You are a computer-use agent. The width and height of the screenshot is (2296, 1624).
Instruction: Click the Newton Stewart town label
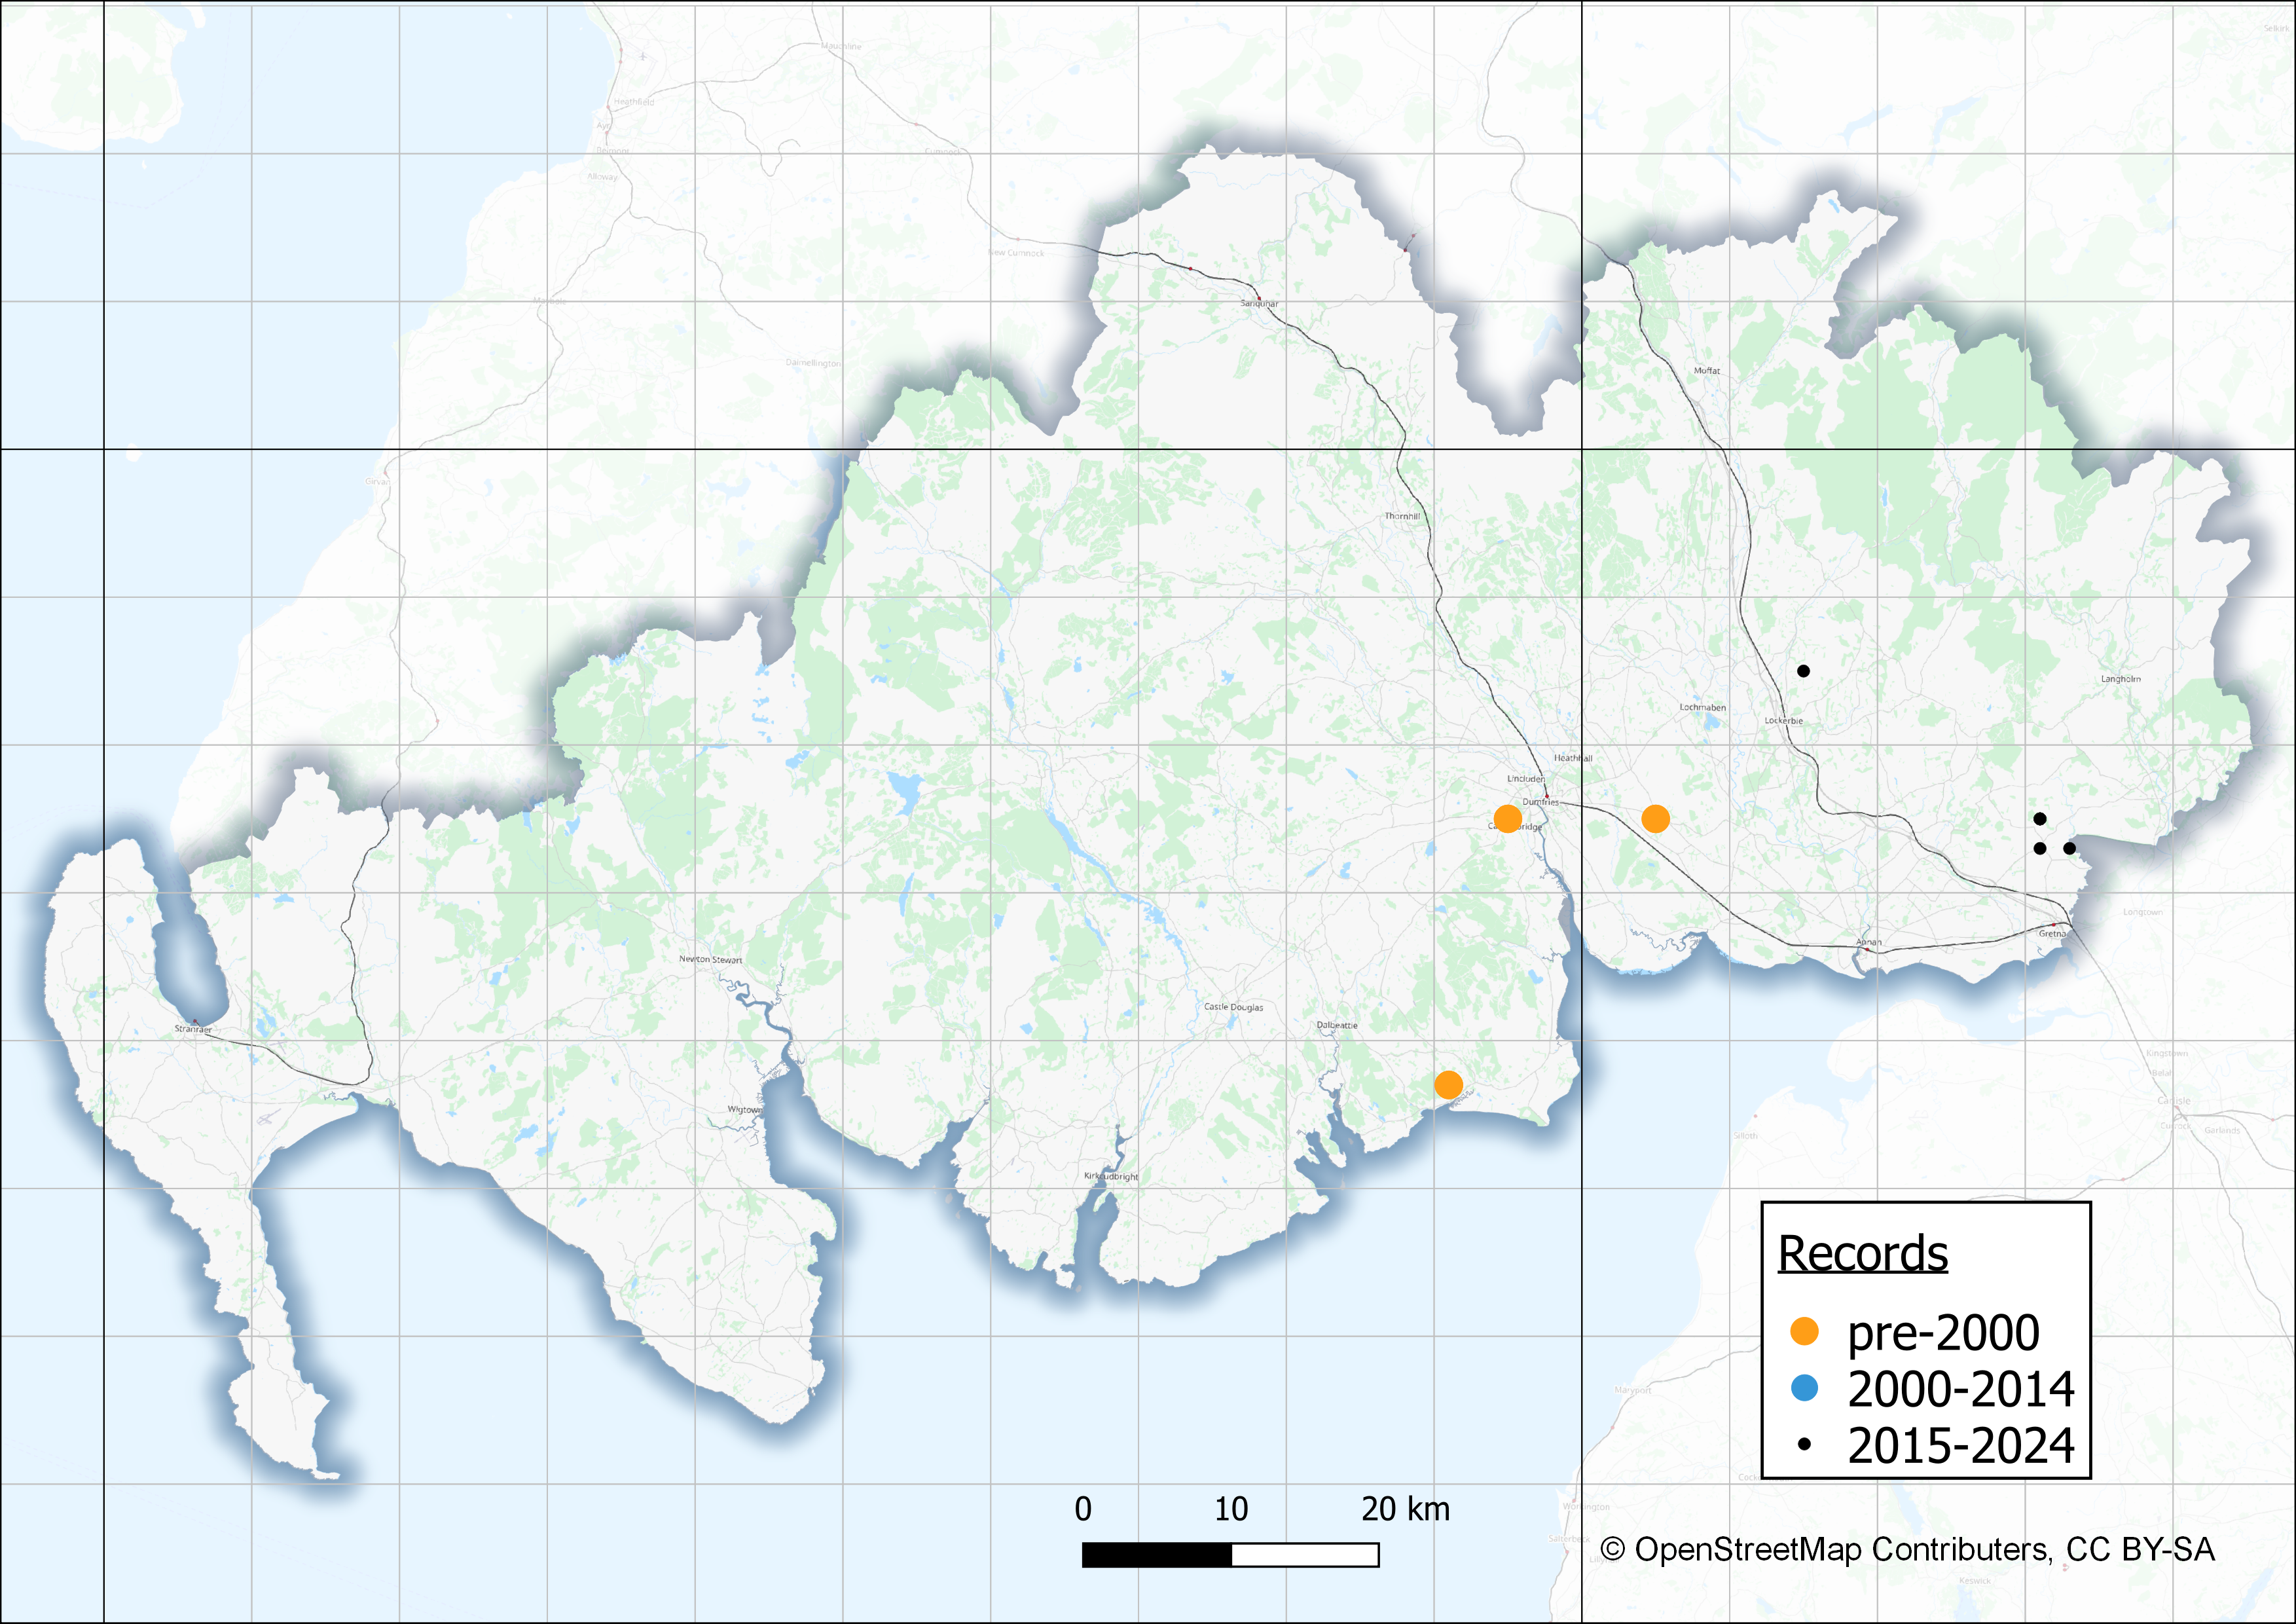[710, 959]
